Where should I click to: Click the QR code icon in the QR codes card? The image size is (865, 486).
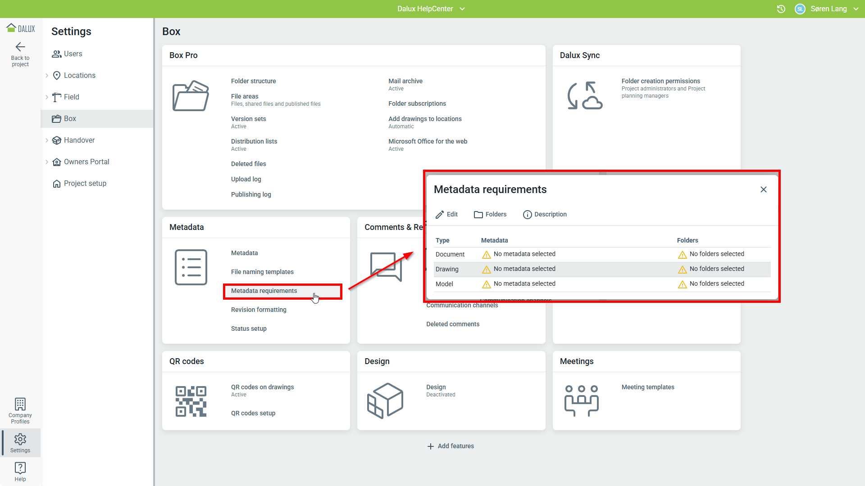[x=191, y=401]
